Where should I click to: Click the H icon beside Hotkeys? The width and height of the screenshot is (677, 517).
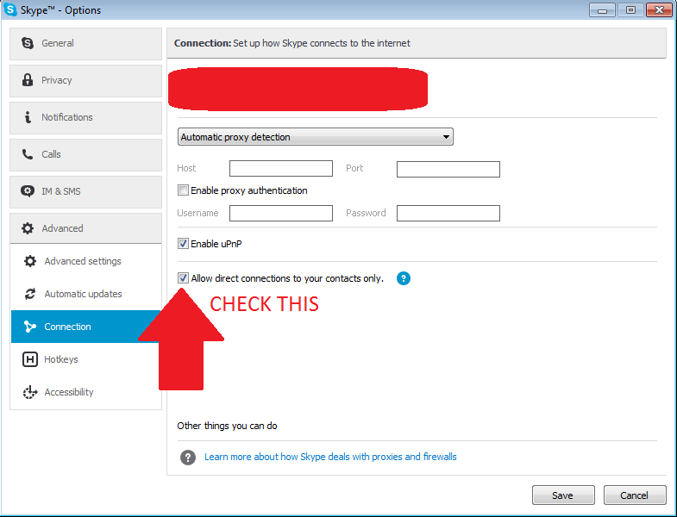coord(30,359)
